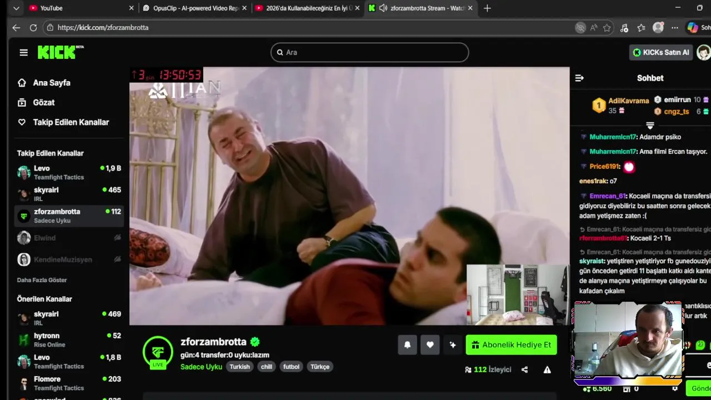Click Abonelik Hediye Et button

(x=511, y=345)
